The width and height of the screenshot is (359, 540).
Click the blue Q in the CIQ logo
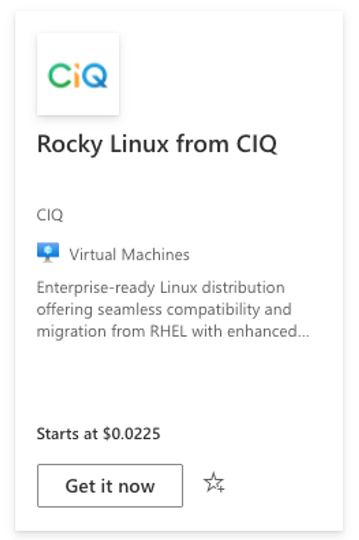point(95,75)
